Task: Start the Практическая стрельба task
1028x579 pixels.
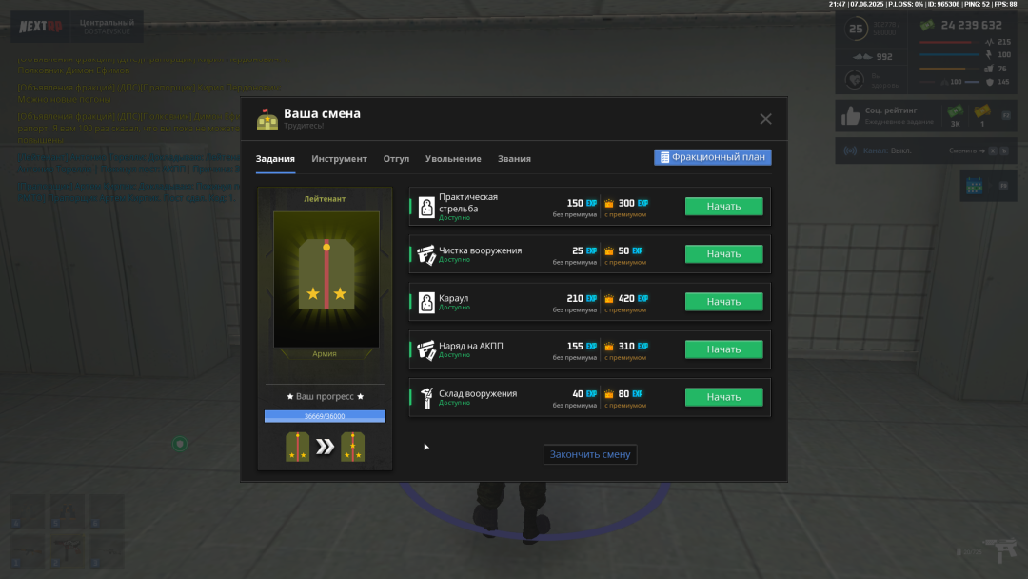Action: (723, 206)
